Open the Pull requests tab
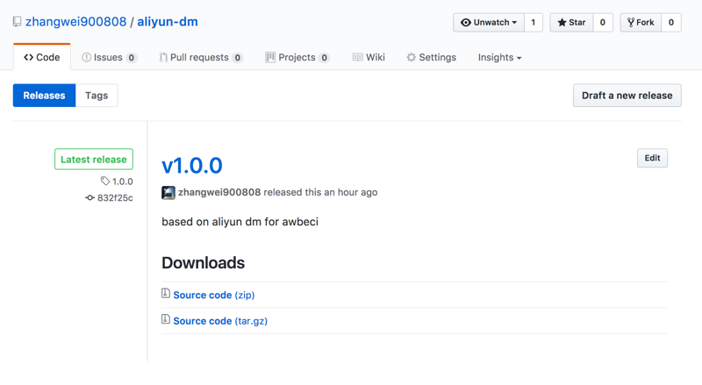Image resolution: width=702 pixels, height=385 pixels. click(x=201, y=57)
